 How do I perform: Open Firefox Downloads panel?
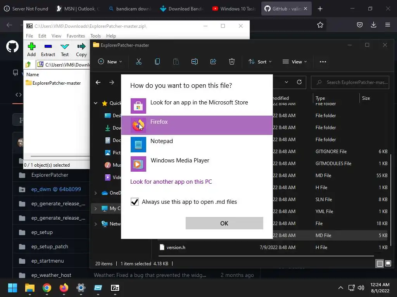pyautogui.click(x=373, y=25)
